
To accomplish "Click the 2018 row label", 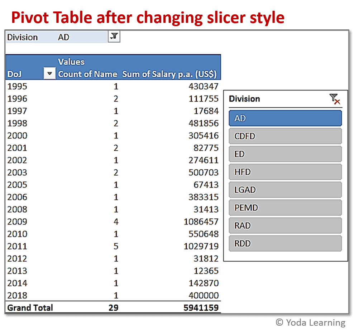I will click(17, 295).
